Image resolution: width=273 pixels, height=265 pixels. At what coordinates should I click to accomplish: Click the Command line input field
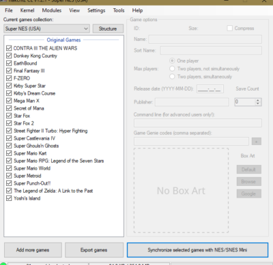click(x=198, y=123)
